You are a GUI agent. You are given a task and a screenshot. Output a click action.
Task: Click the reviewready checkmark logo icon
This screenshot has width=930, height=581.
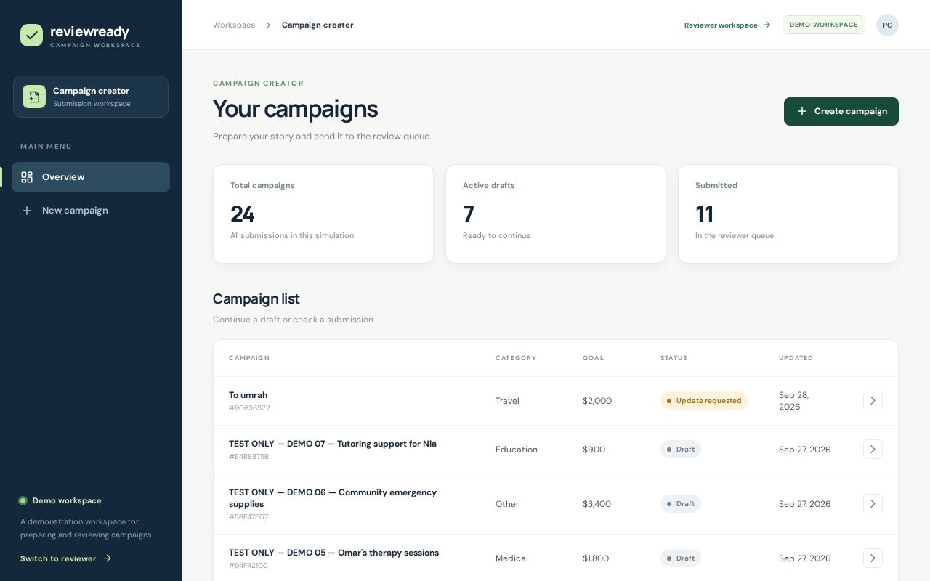coord(32,35)
